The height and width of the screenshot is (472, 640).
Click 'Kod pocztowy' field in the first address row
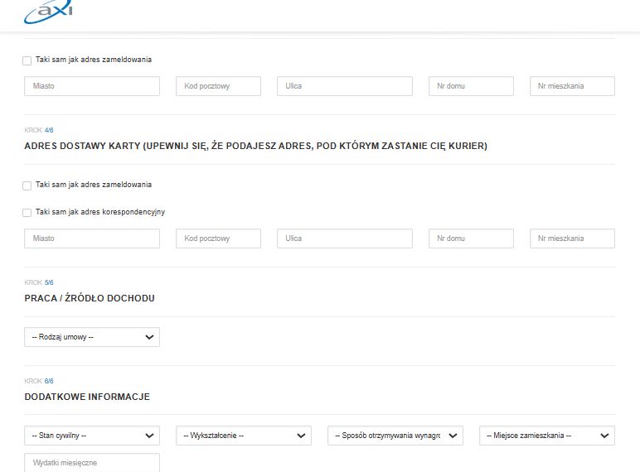click(x=218, y=86)
